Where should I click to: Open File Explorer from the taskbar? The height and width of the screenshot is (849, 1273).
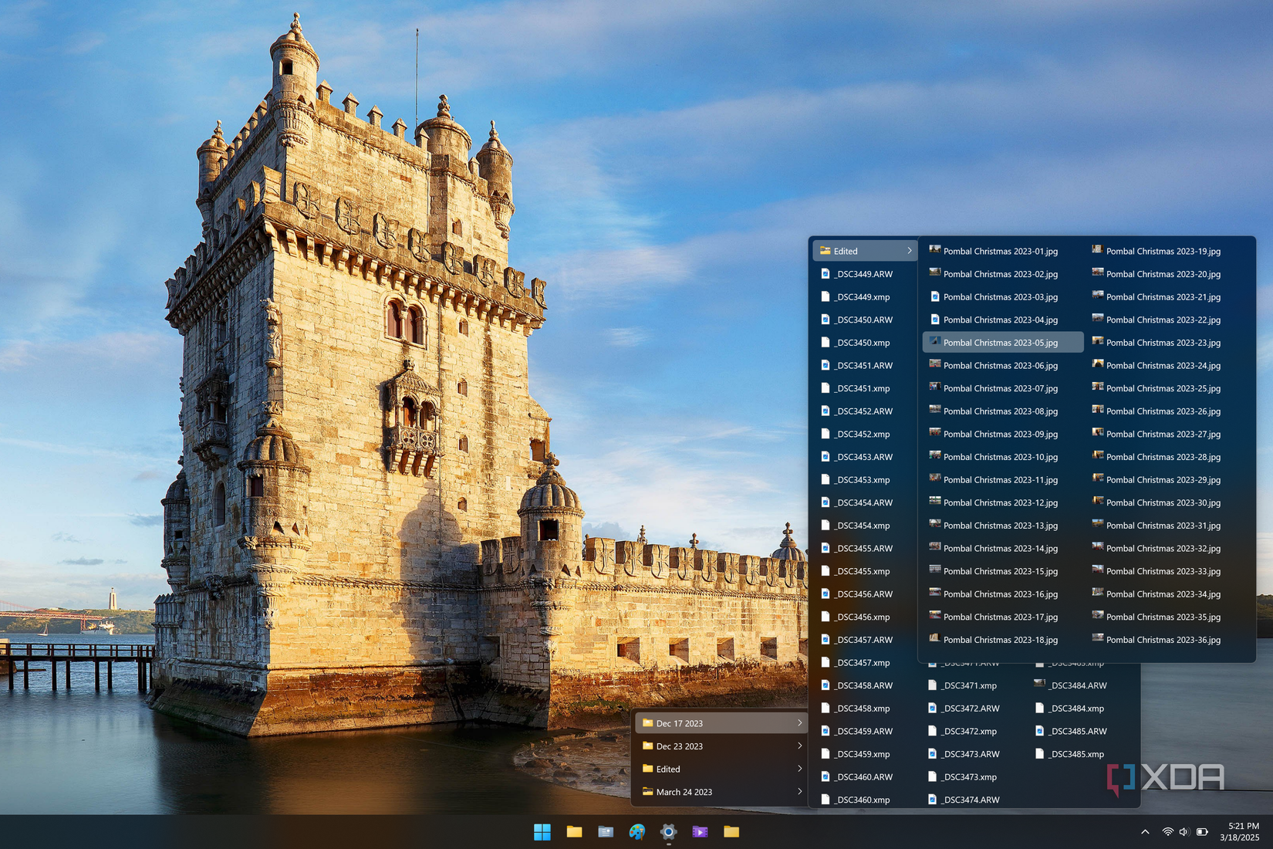[574, 832]
